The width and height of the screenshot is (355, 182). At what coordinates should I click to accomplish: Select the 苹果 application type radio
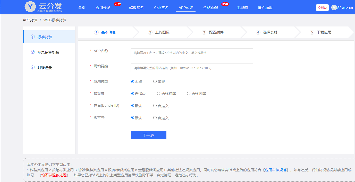click(155, 81)
